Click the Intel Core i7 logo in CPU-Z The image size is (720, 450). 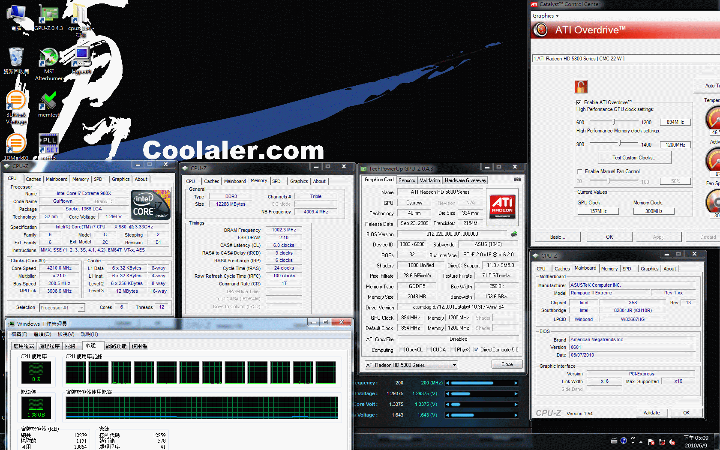click(x=150, y=205)
